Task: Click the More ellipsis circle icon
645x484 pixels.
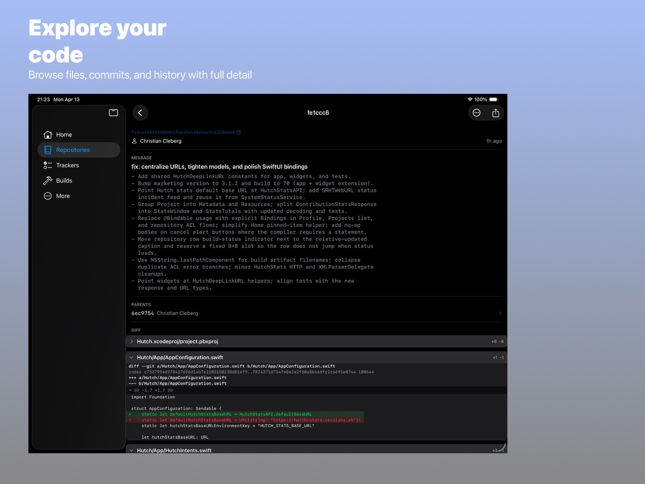Action: [48, 196]
